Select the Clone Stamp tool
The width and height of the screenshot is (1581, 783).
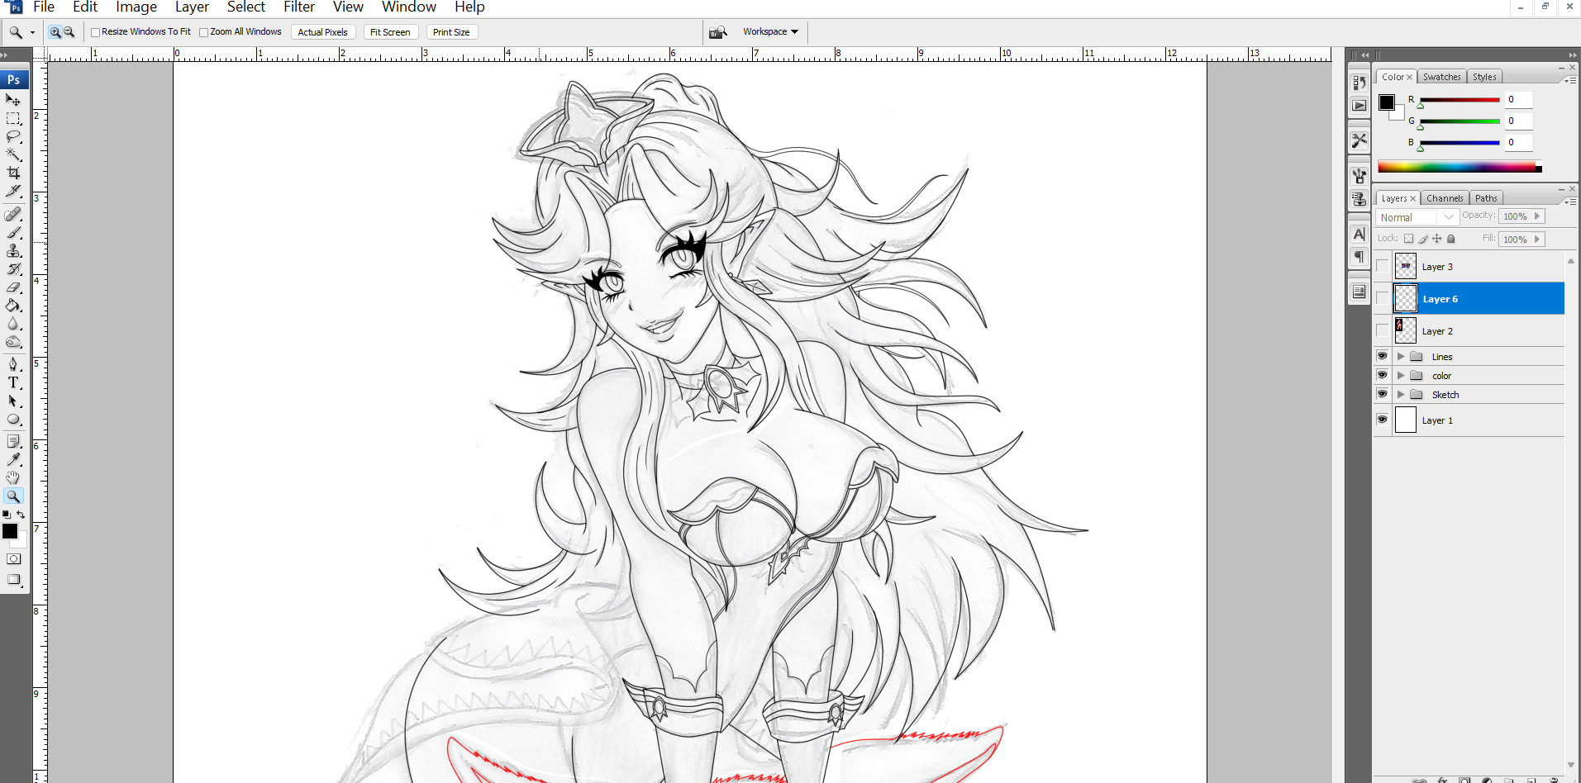point(13,251)
